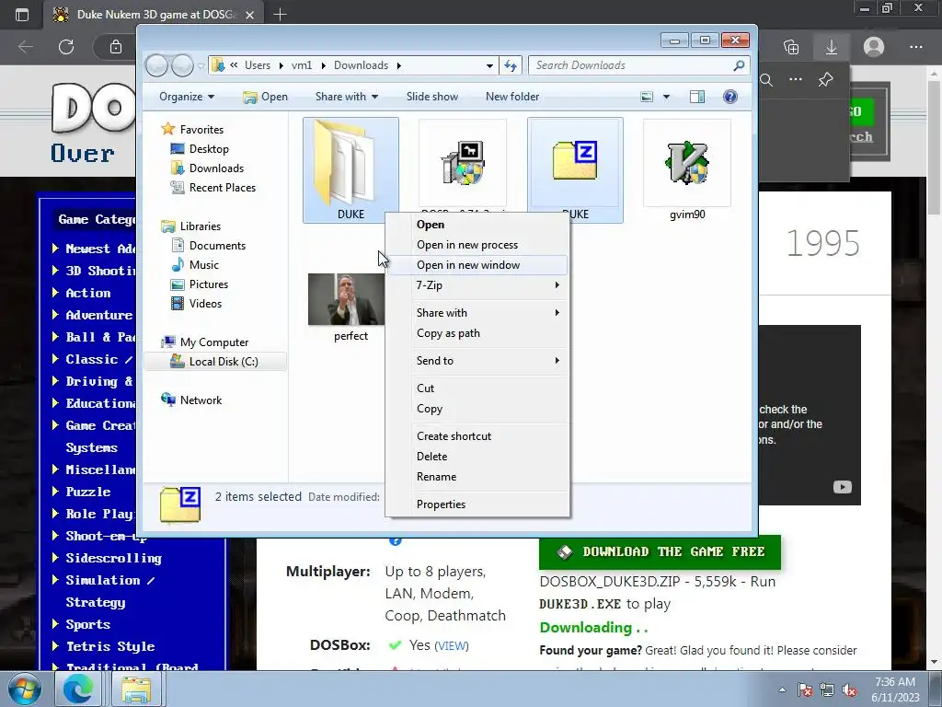Select the DOSBox installer file icon
Viewport: 942px width, 707px height.
click(462, 162)
